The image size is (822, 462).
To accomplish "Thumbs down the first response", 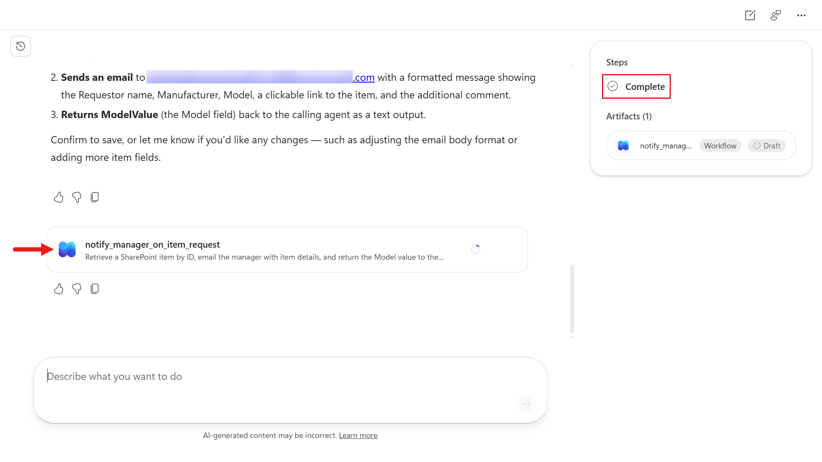I will coord(77,197).
